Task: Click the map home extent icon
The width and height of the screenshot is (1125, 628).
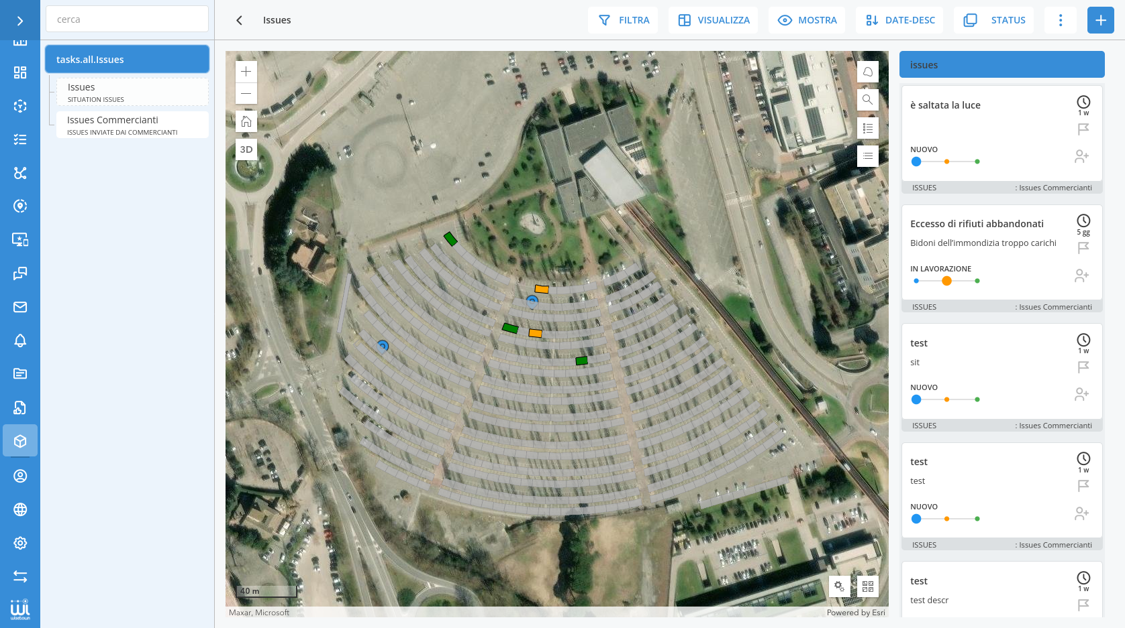Action: coord(246,121)
